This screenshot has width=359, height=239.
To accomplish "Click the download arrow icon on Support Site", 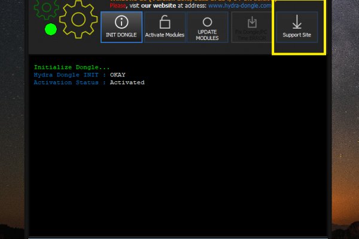I will [297, 22].
